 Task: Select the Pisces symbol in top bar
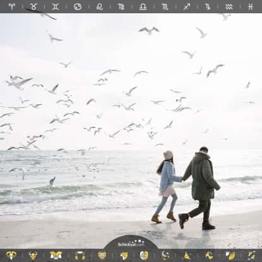pyautogui.click(x=251, y=6)
